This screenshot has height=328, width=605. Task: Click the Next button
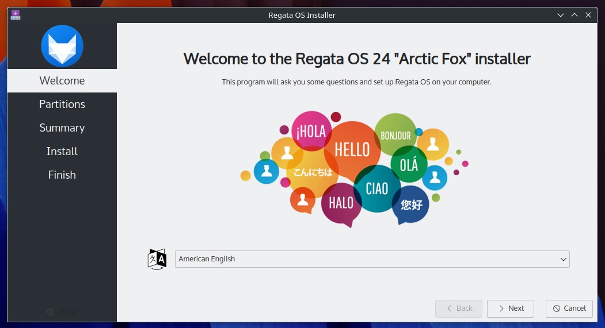point(511,308)
